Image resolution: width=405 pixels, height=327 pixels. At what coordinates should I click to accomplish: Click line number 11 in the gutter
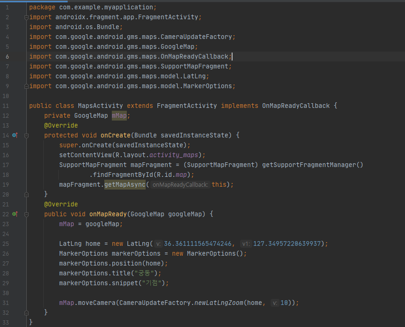[6, 106]
